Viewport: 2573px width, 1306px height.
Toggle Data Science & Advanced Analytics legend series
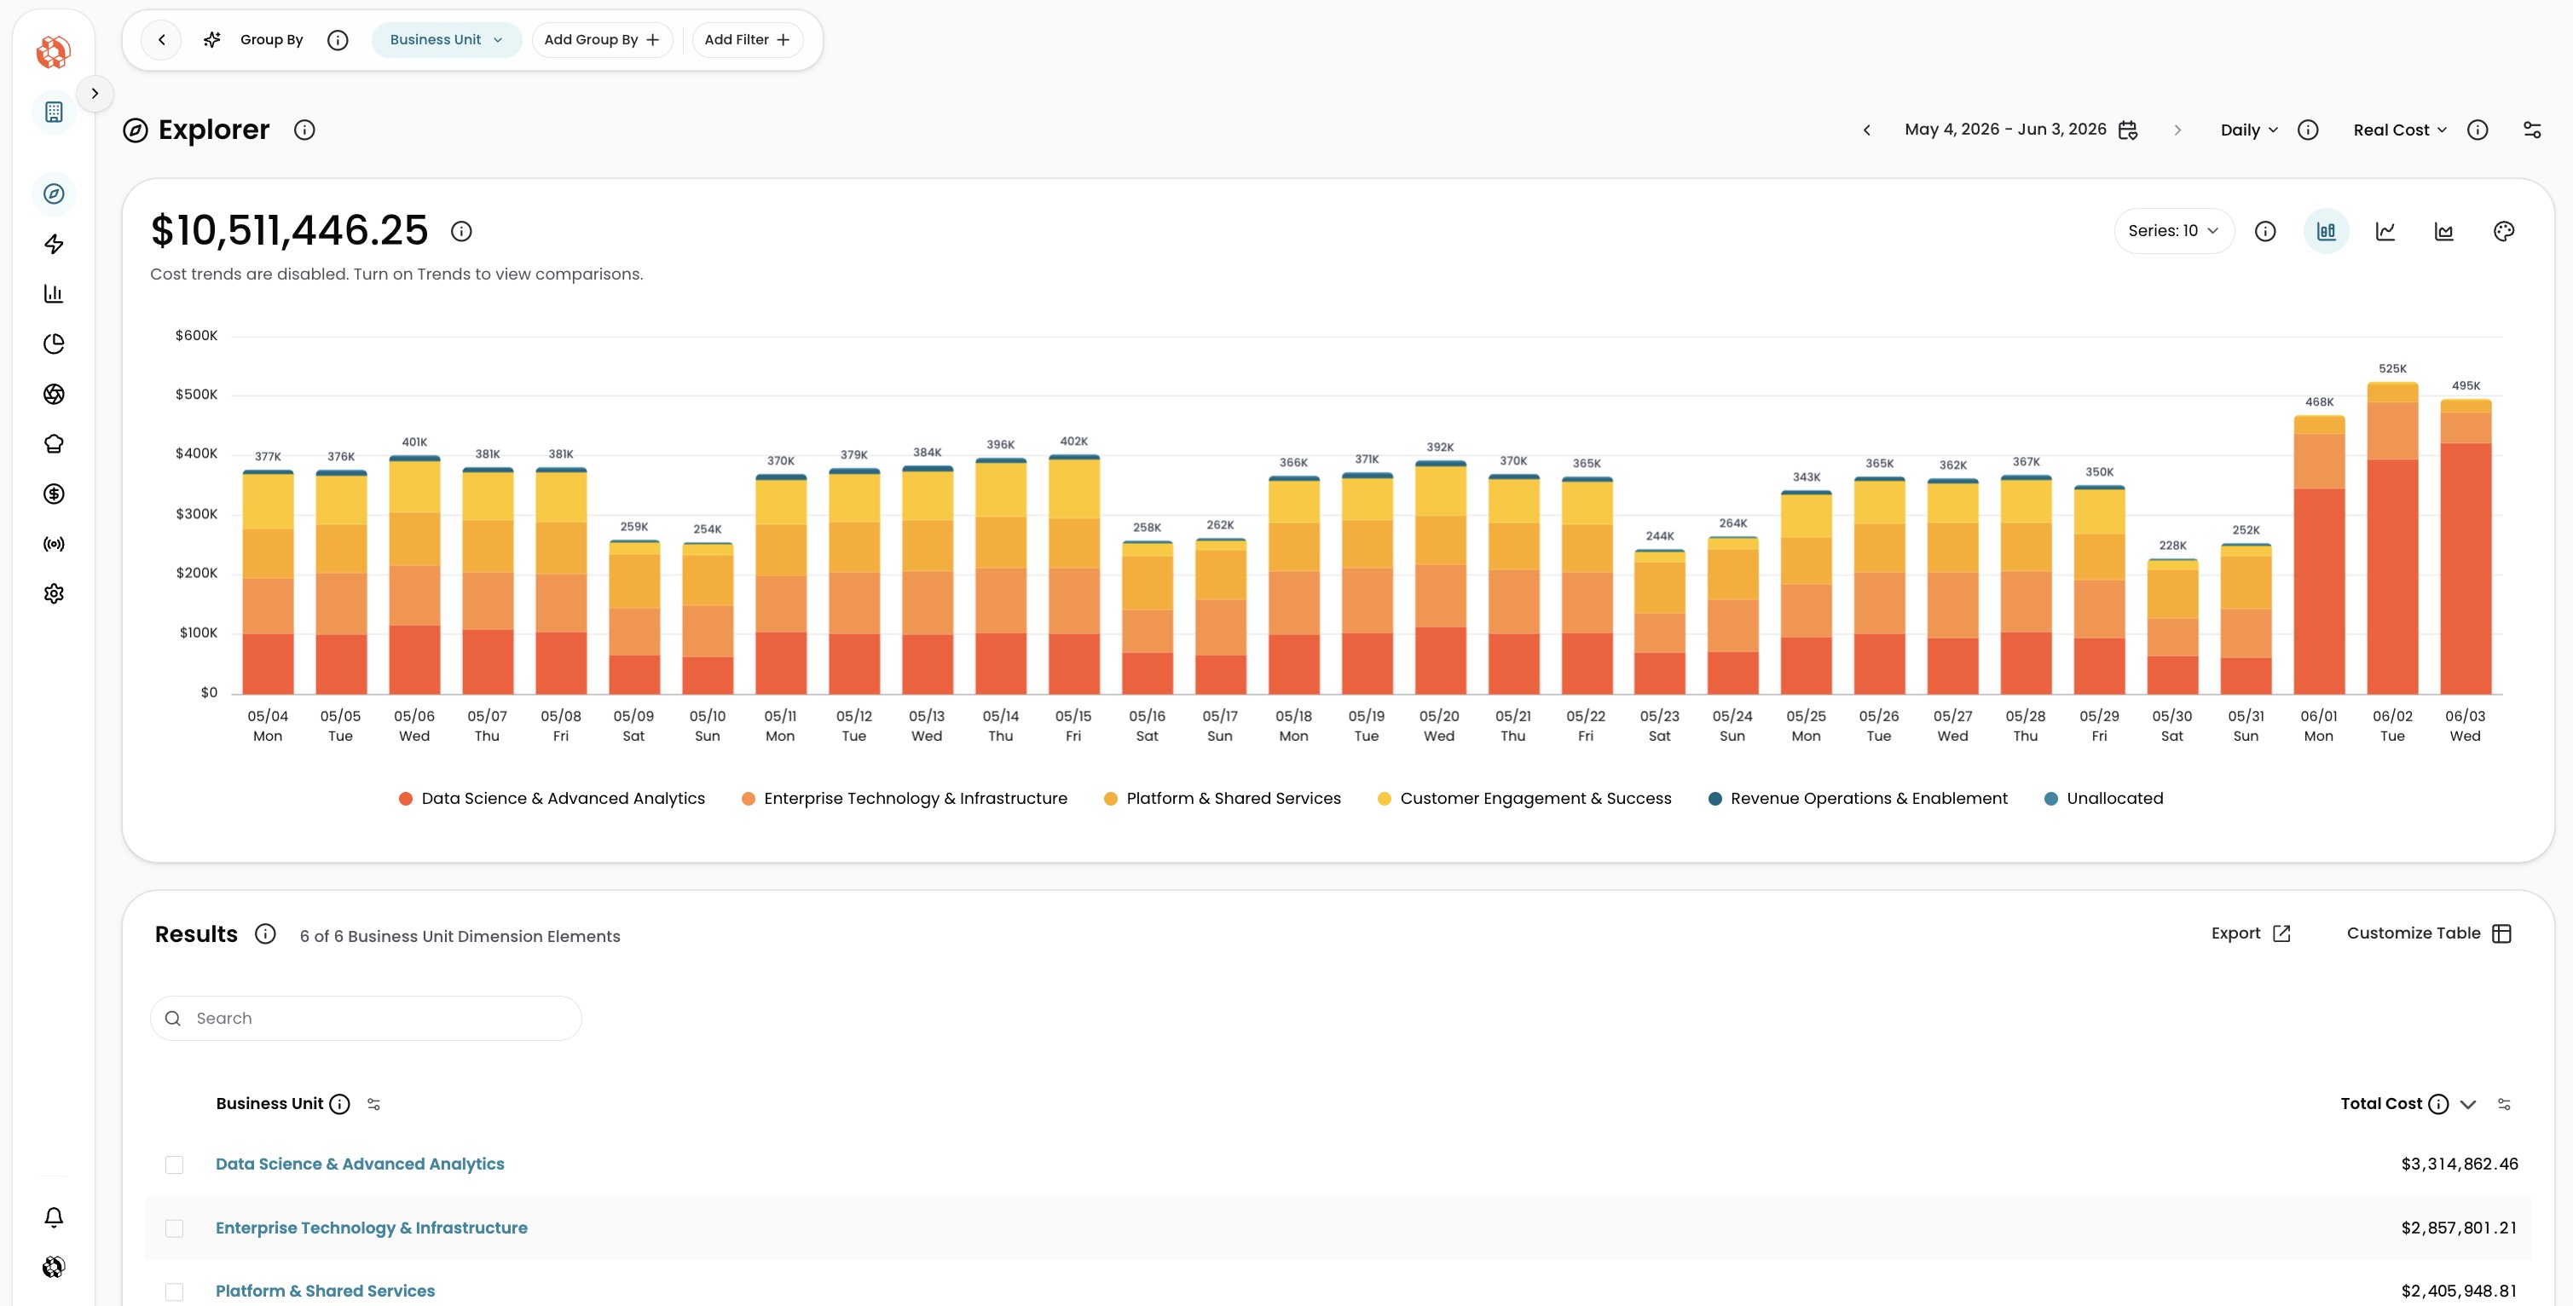[552, 798]
